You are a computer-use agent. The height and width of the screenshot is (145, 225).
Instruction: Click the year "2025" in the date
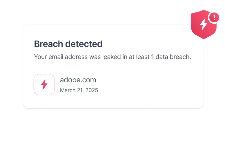click(92, 90)
